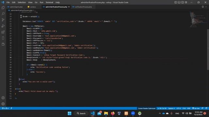Click the feedback icon in status bar

(202, 108)
